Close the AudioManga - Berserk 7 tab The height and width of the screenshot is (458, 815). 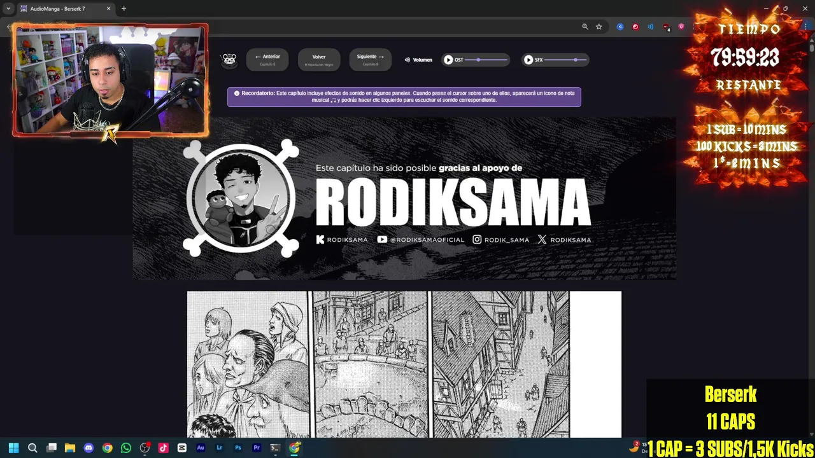[x=108, y=9]
